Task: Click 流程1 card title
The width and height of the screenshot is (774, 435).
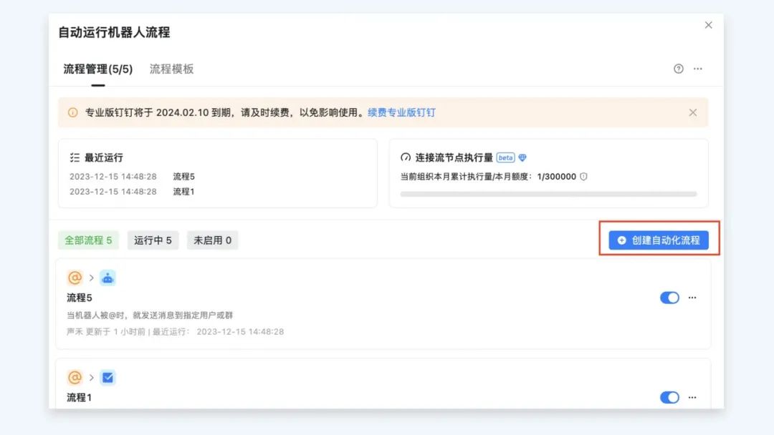Action: (80, 398)
